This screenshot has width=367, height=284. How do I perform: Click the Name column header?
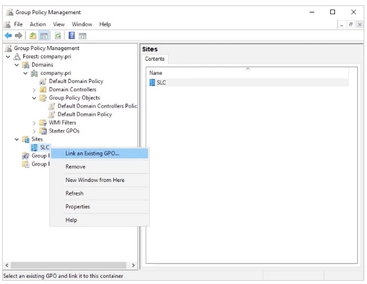156,73
